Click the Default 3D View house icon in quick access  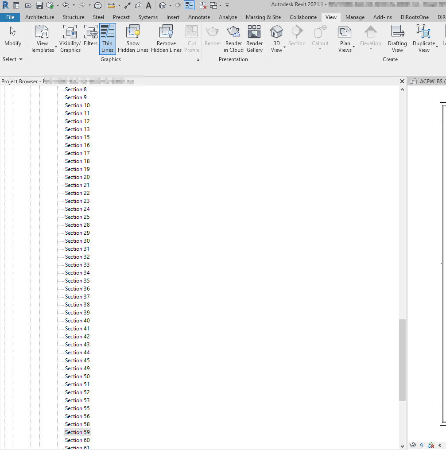pyautogui.click(x=163, y=5)
